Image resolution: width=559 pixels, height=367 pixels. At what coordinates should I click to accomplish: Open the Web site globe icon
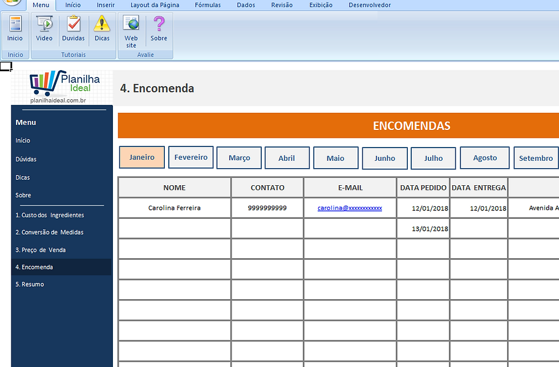coord(131,31)
